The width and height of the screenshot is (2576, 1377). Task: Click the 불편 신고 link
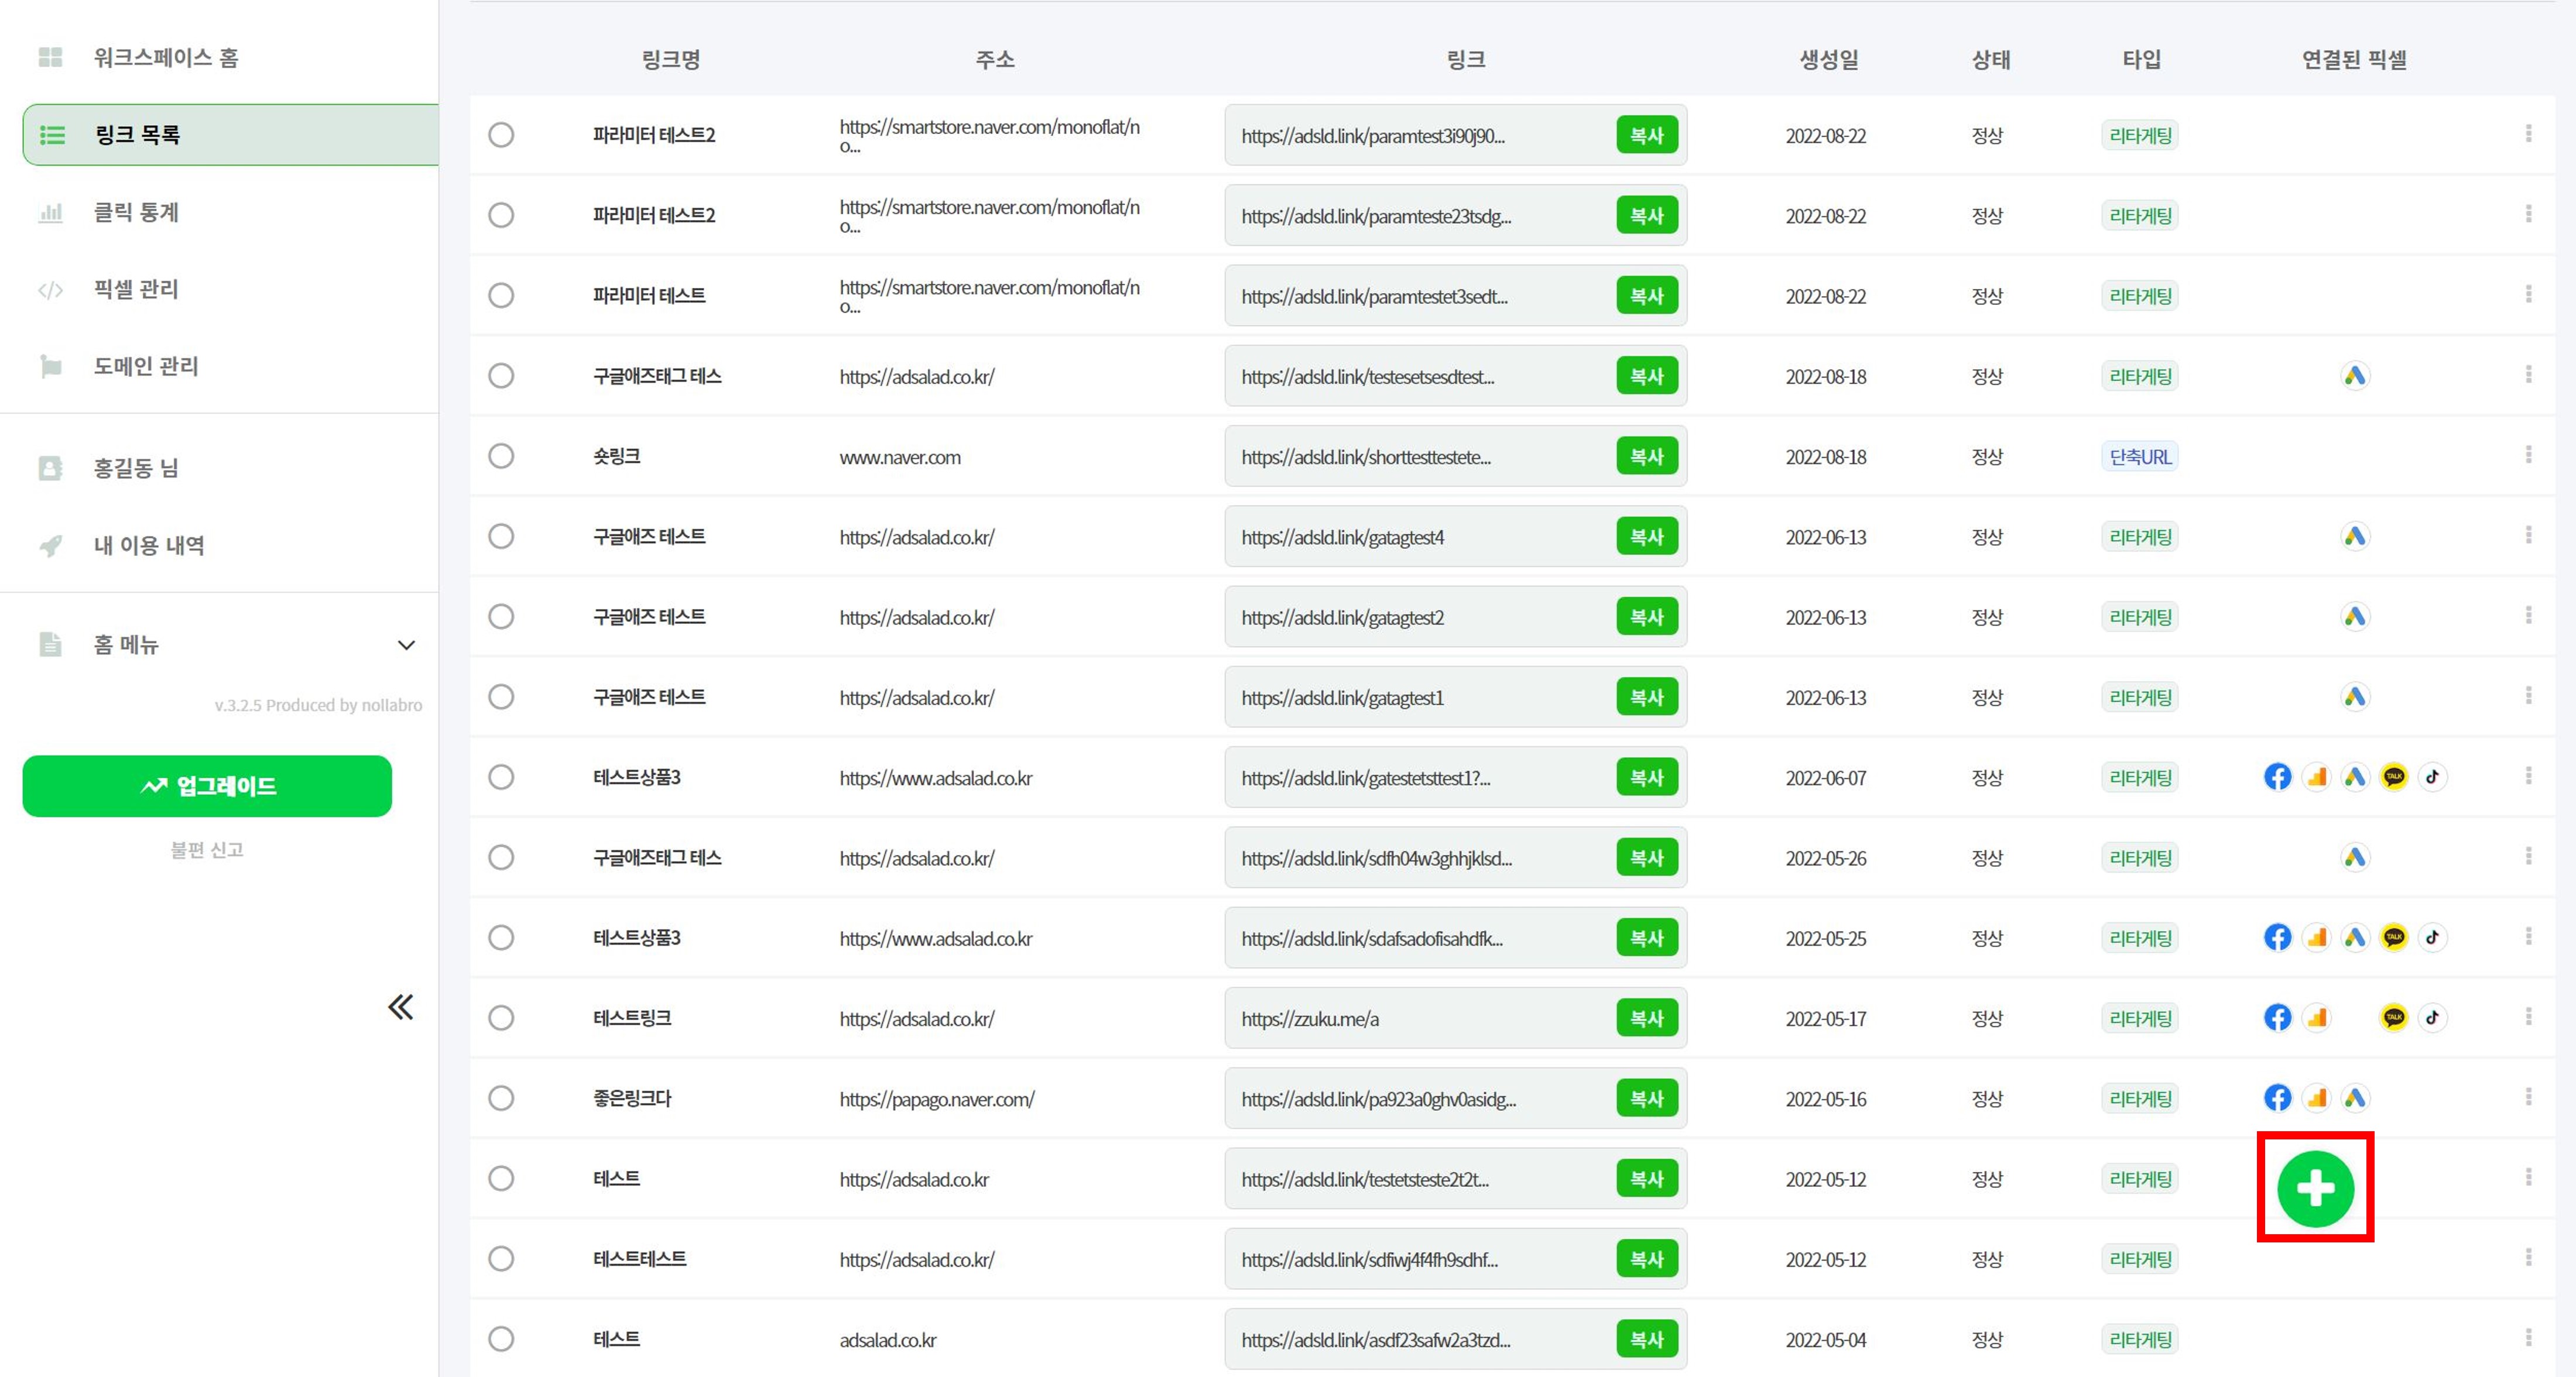click(207, 850)
